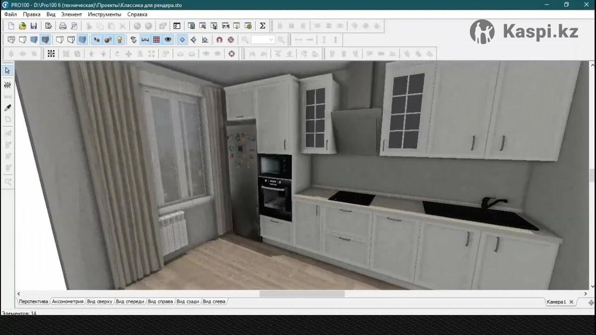This screenshot has width=596, height=335.
Task: Toggle dimensions display in the toolbar
Action: tap(145, 40)
